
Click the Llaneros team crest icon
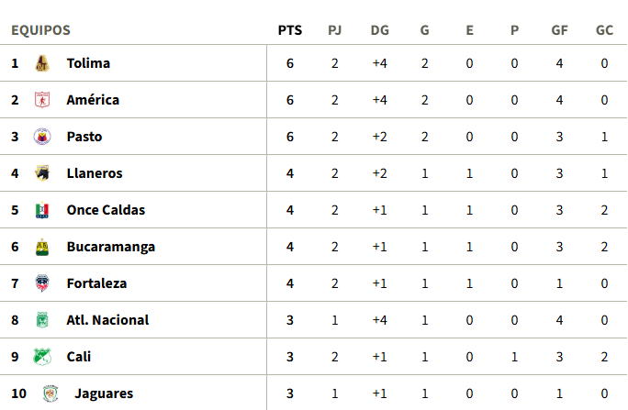[x=41, y=173]
